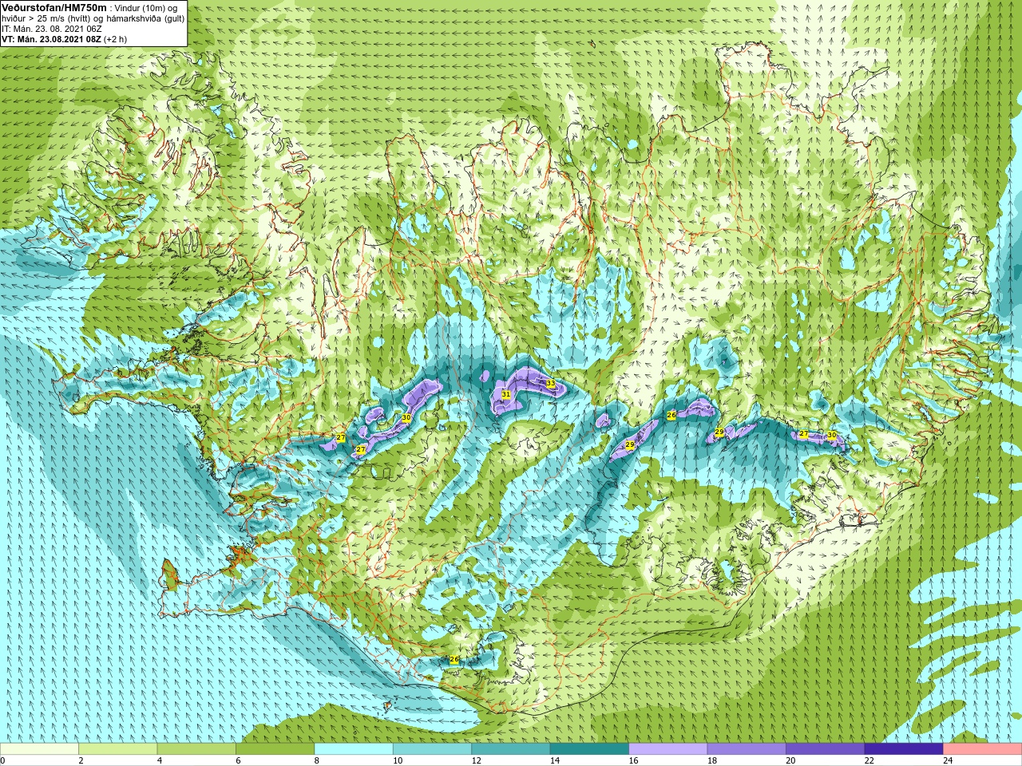Image resolution: width=1022 pixels, height=766 pixels.
Task: Click the legend tick number 22
Action: coord(869,761)
